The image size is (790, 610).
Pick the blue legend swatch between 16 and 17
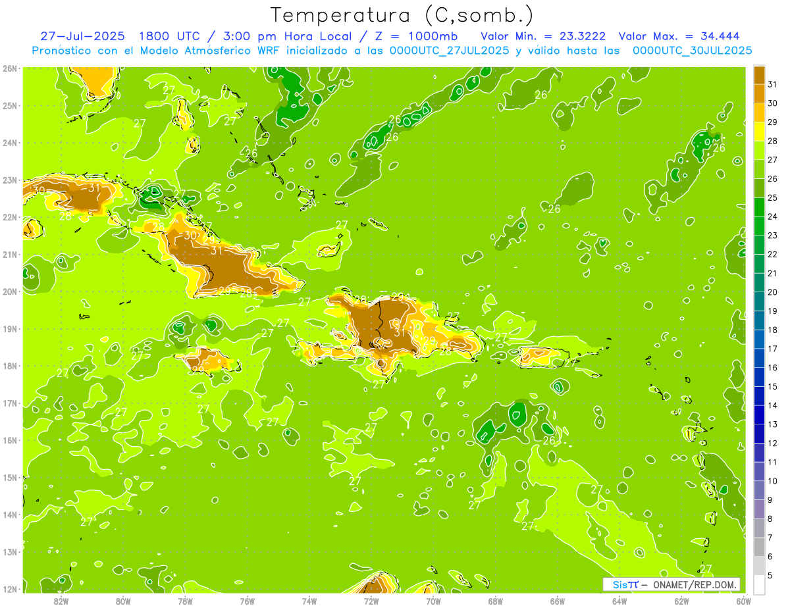point(759,358)
